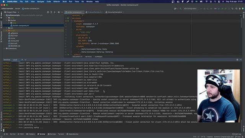Open the Git menu in menu bar
This screenshot has height=138, width=245.
[x=83, y=2]
